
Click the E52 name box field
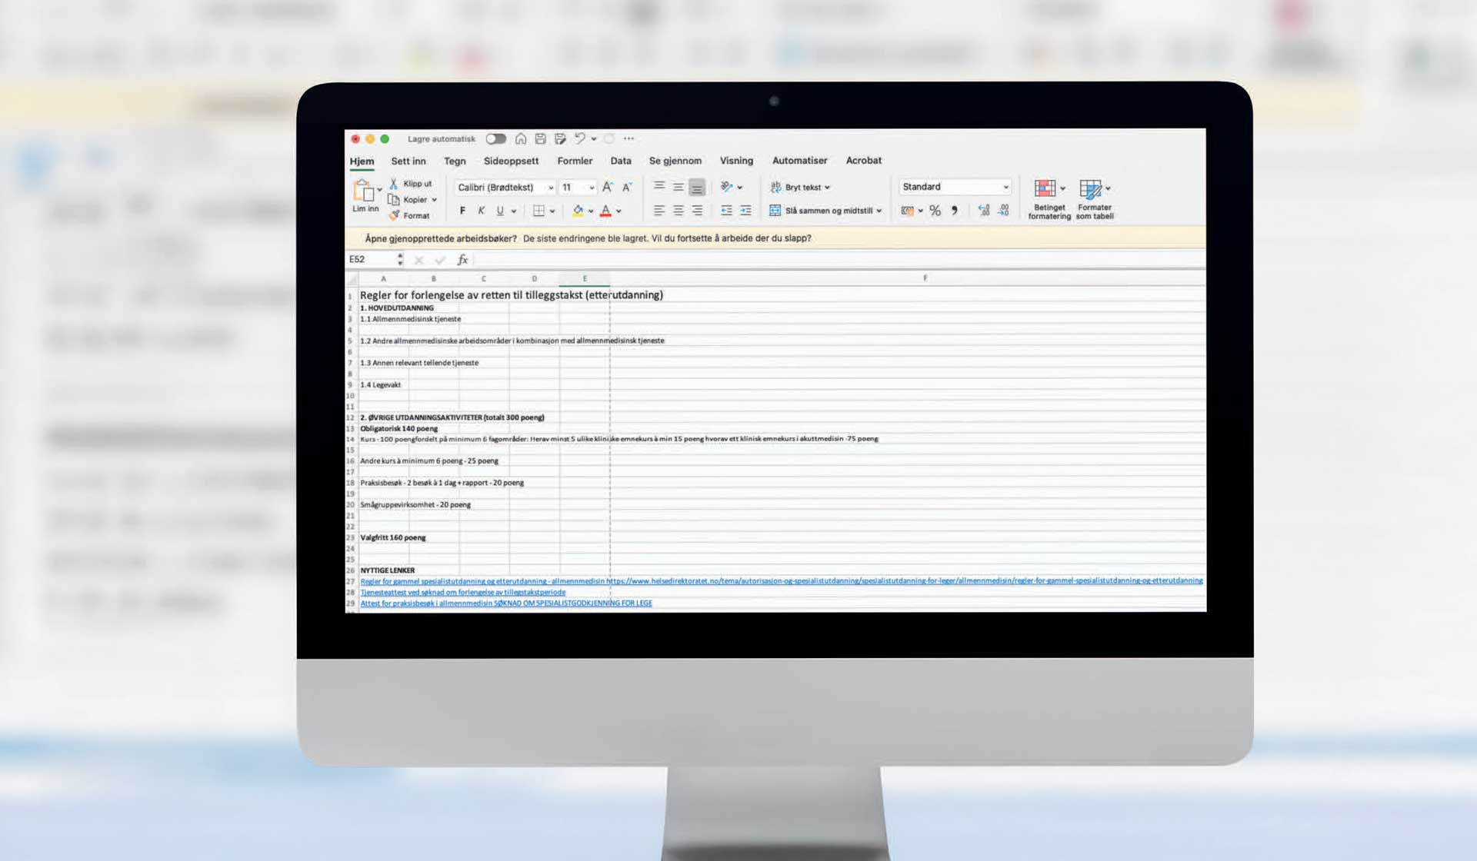371,260
